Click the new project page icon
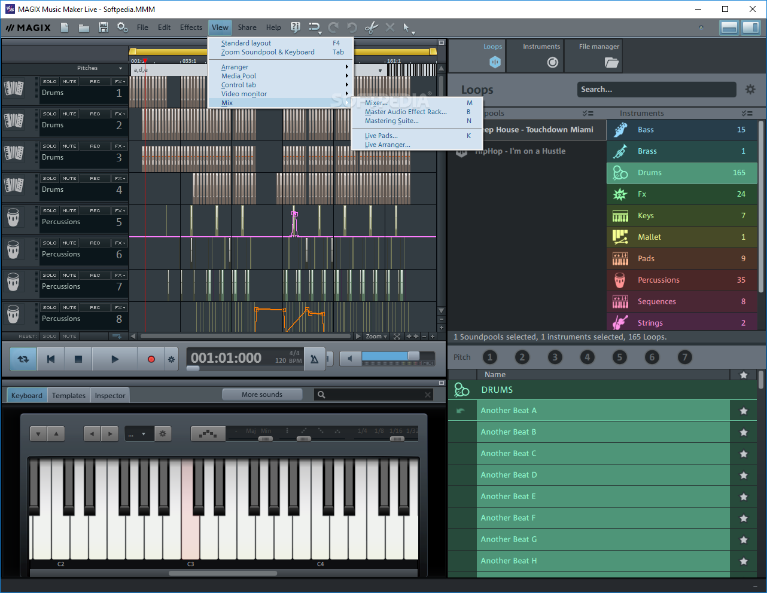 [65, 27]
